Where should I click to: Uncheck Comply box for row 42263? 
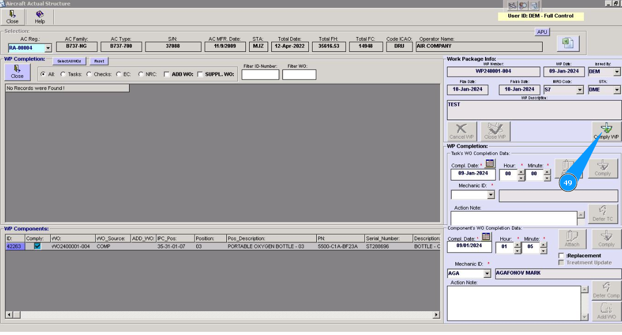tap(37, 246)
